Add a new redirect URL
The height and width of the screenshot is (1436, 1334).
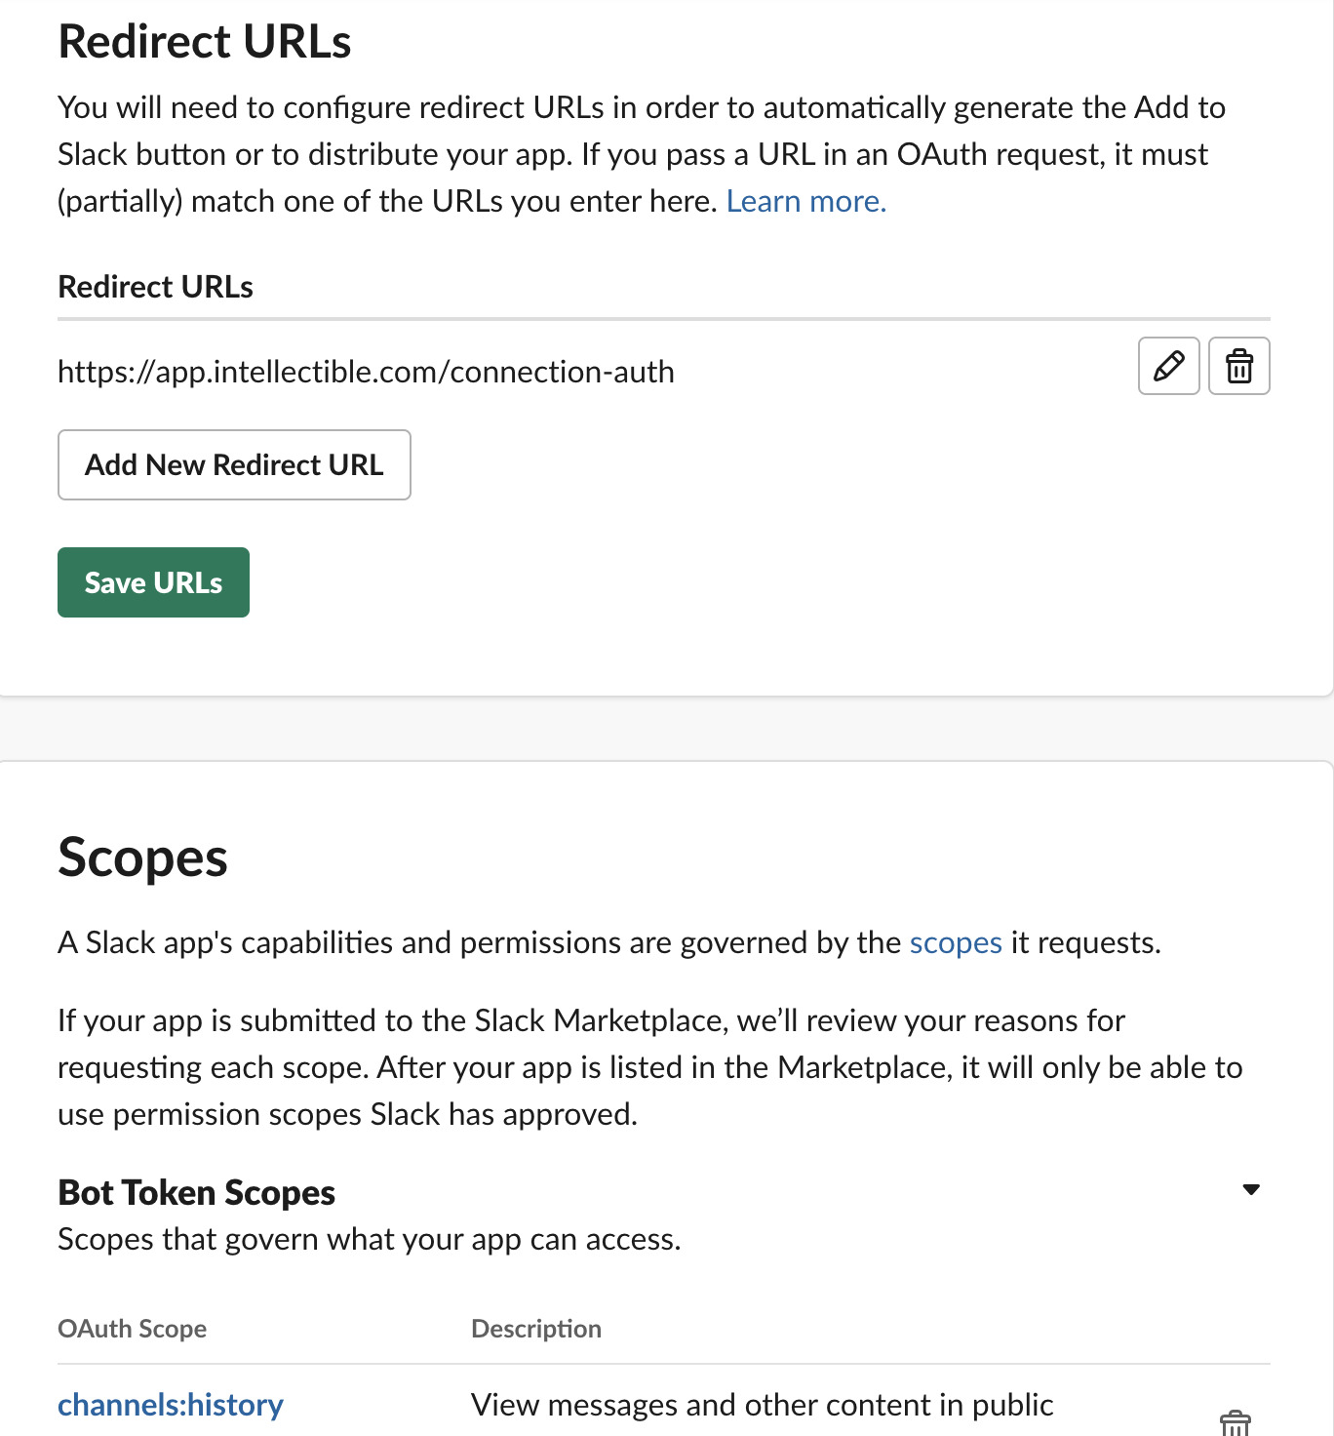(234, 464)
